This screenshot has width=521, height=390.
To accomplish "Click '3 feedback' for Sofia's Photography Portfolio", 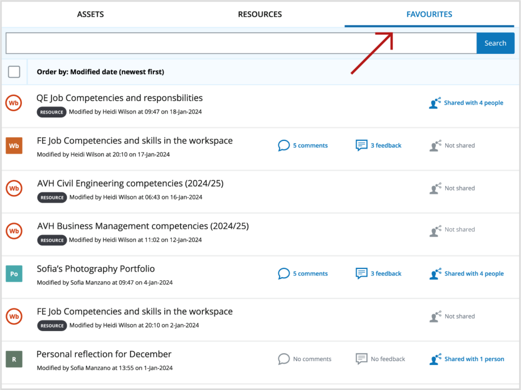I will click(386, 274).
